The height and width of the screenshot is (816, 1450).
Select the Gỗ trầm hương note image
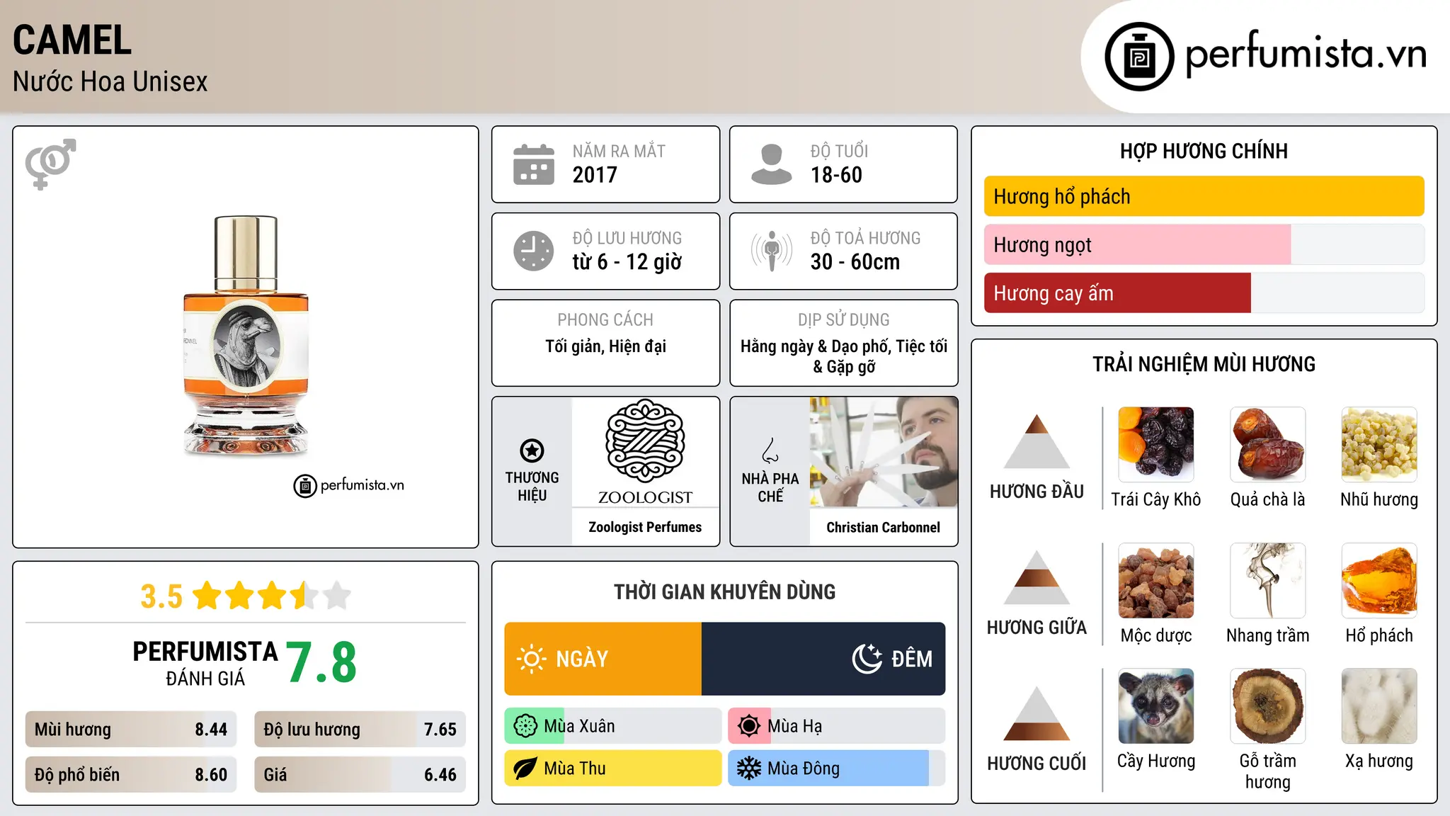[1267, 705]
